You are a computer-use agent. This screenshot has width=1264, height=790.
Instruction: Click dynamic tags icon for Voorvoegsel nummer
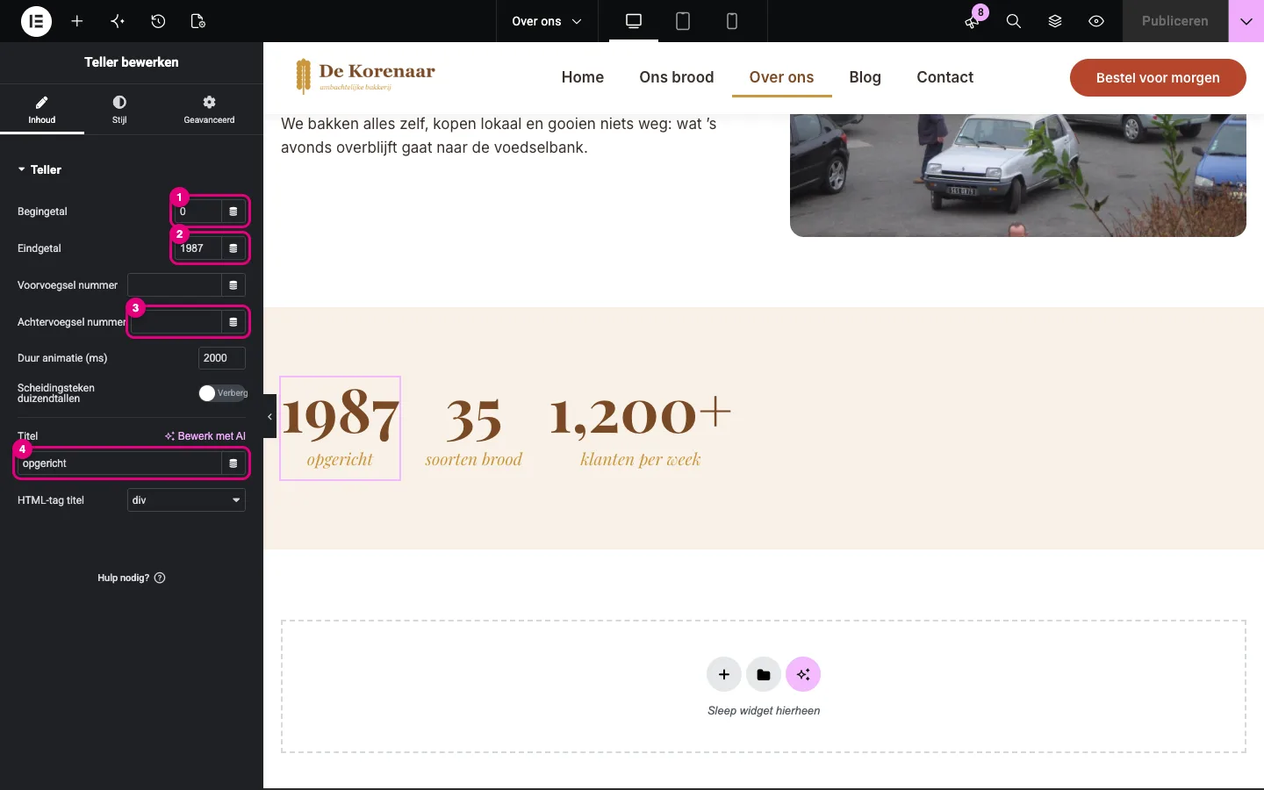[233, 285]
